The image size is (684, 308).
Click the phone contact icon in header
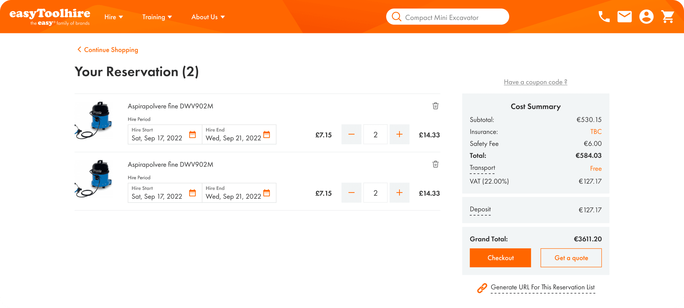604,17
